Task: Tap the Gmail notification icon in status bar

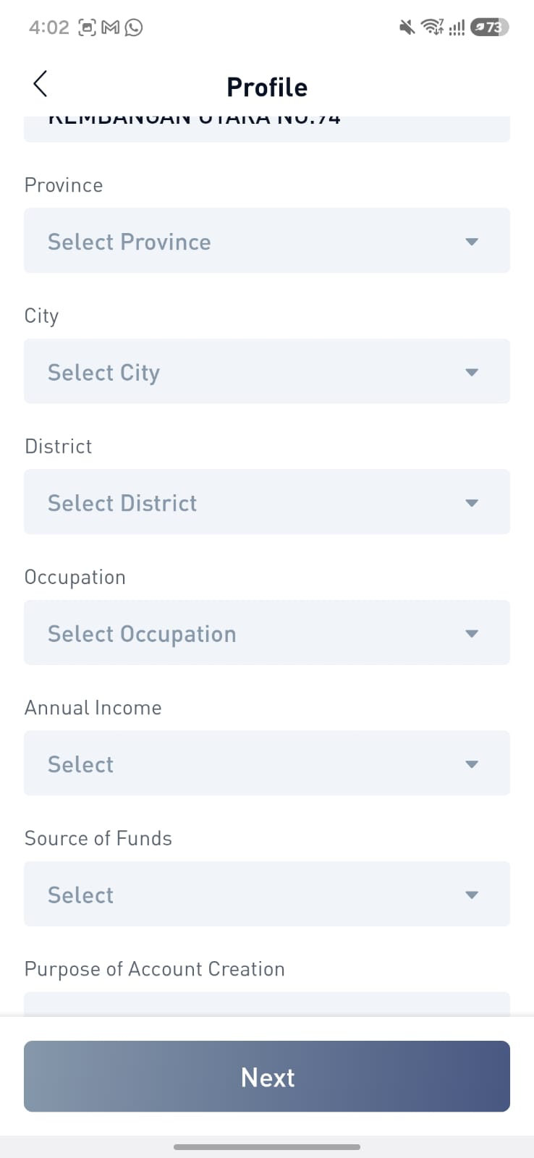Action: pos(110,28)
